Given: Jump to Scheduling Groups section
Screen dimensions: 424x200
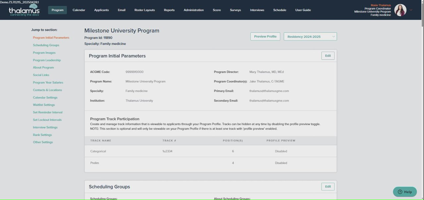Looking at the screenshot, I should tap(46, 45).
